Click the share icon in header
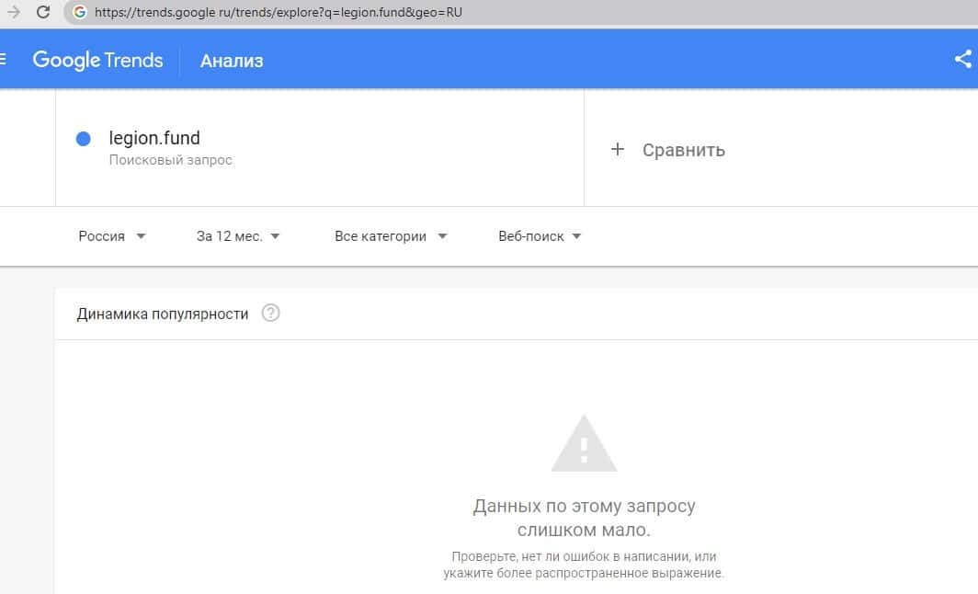This screenshot has height=594, width=978. tap(963, 60)
